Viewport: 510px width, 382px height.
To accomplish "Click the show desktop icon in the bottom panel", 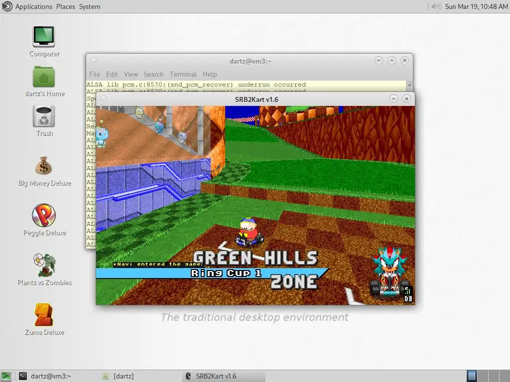I will coord(6,376).
